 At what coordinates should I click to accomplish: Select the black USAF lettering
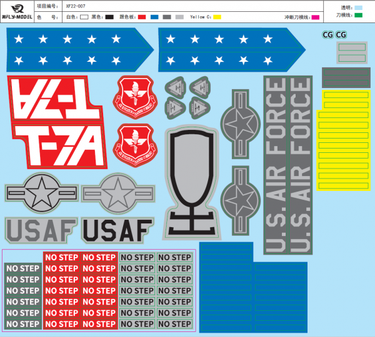point(117,230)
